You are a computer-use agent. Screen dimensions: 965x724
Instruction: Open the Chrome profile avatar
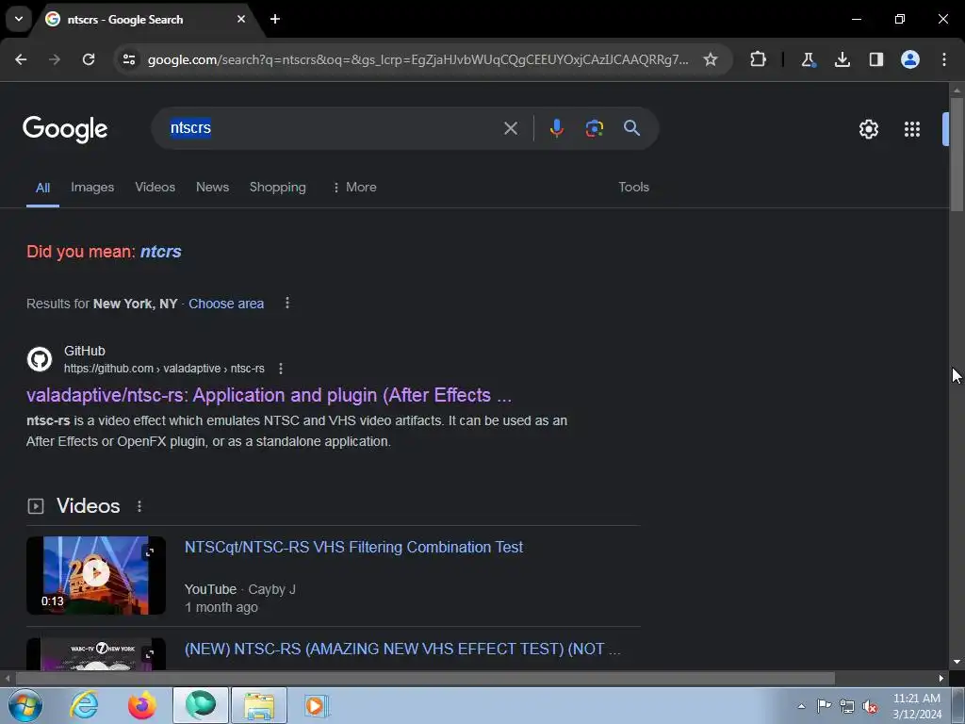click(x=910, y=59)
